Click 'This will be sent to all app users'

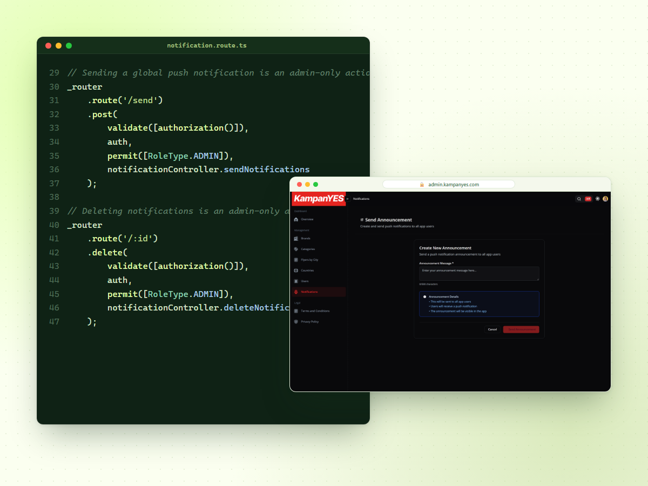[x=451, y=302]
